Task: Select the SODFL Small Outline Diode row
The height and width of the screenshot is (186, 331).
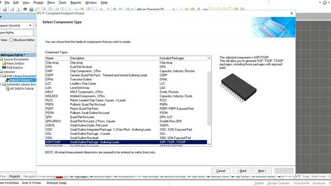Action: [126, 125]
